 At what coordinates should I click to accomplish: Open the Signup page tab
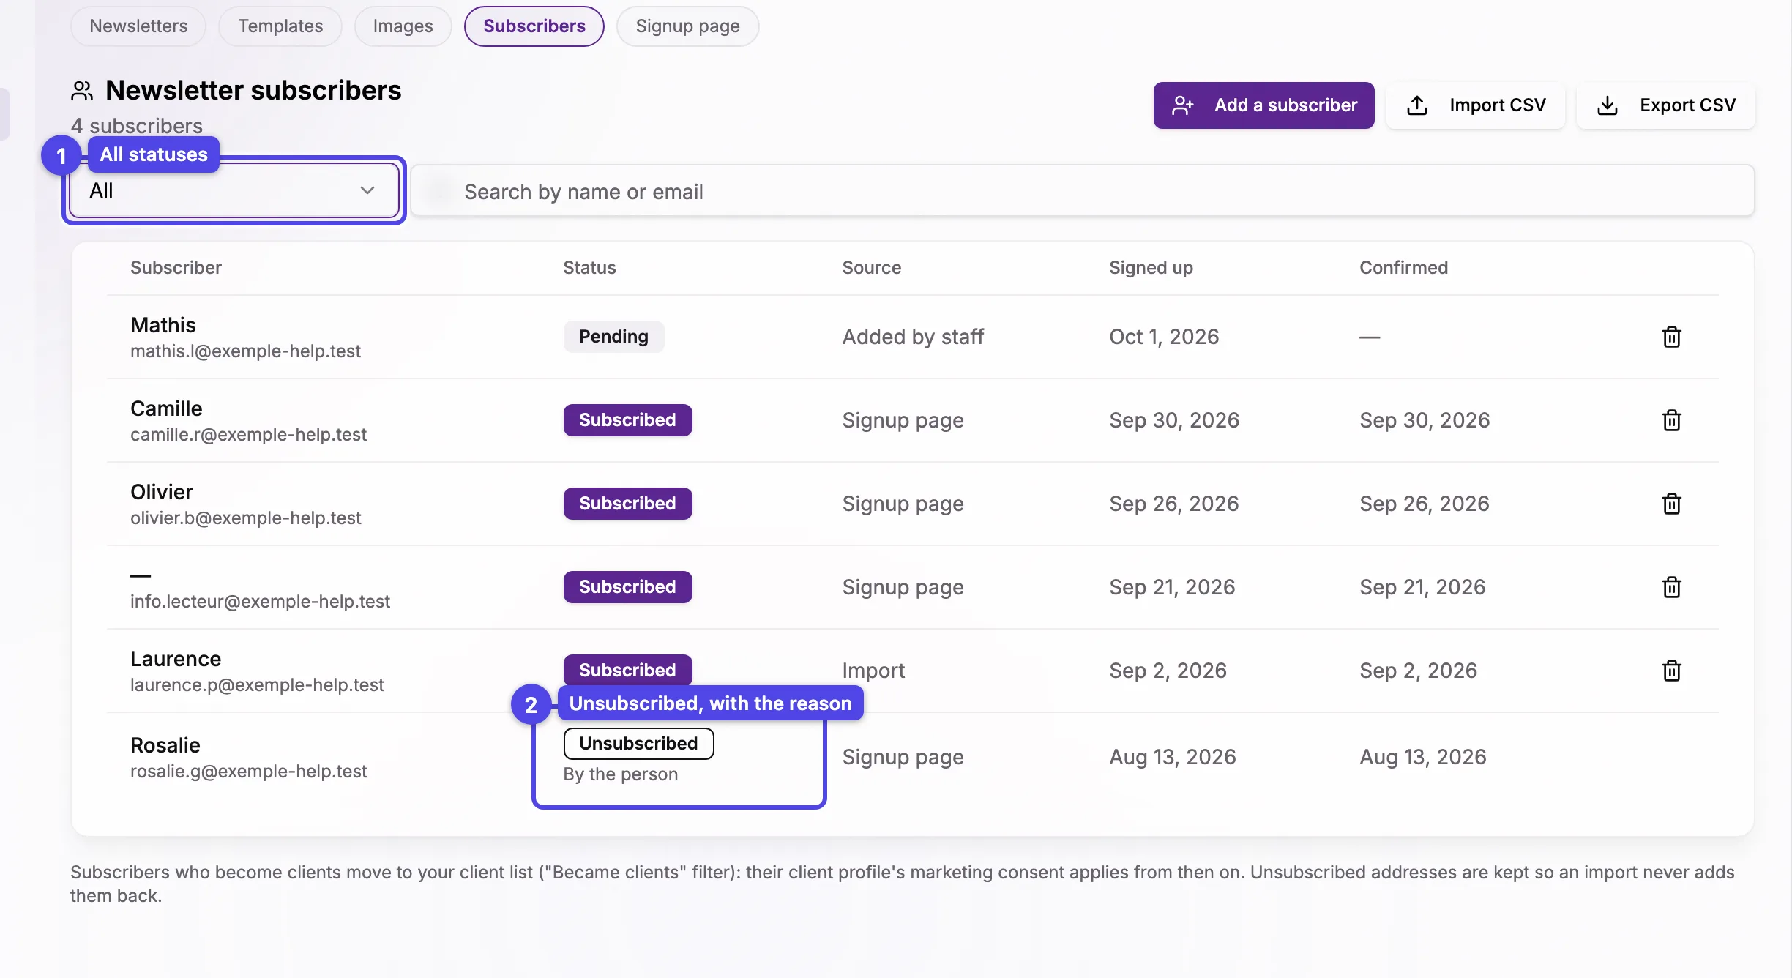tap(687, 26)
